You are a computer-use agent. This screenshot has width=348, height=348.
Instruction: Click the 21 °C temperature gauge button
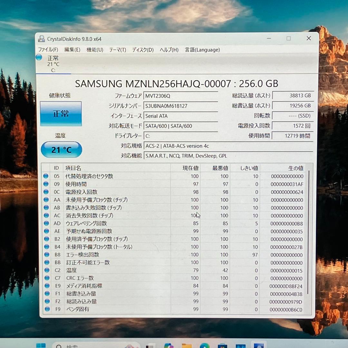click(x=61, y=150)
